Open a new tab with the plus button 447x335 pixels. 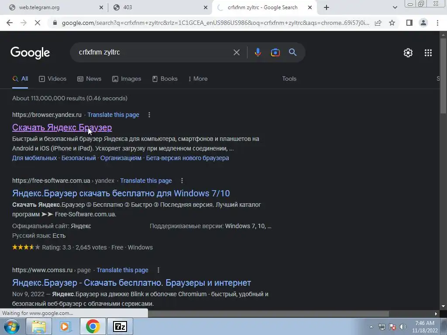(327, 7)
